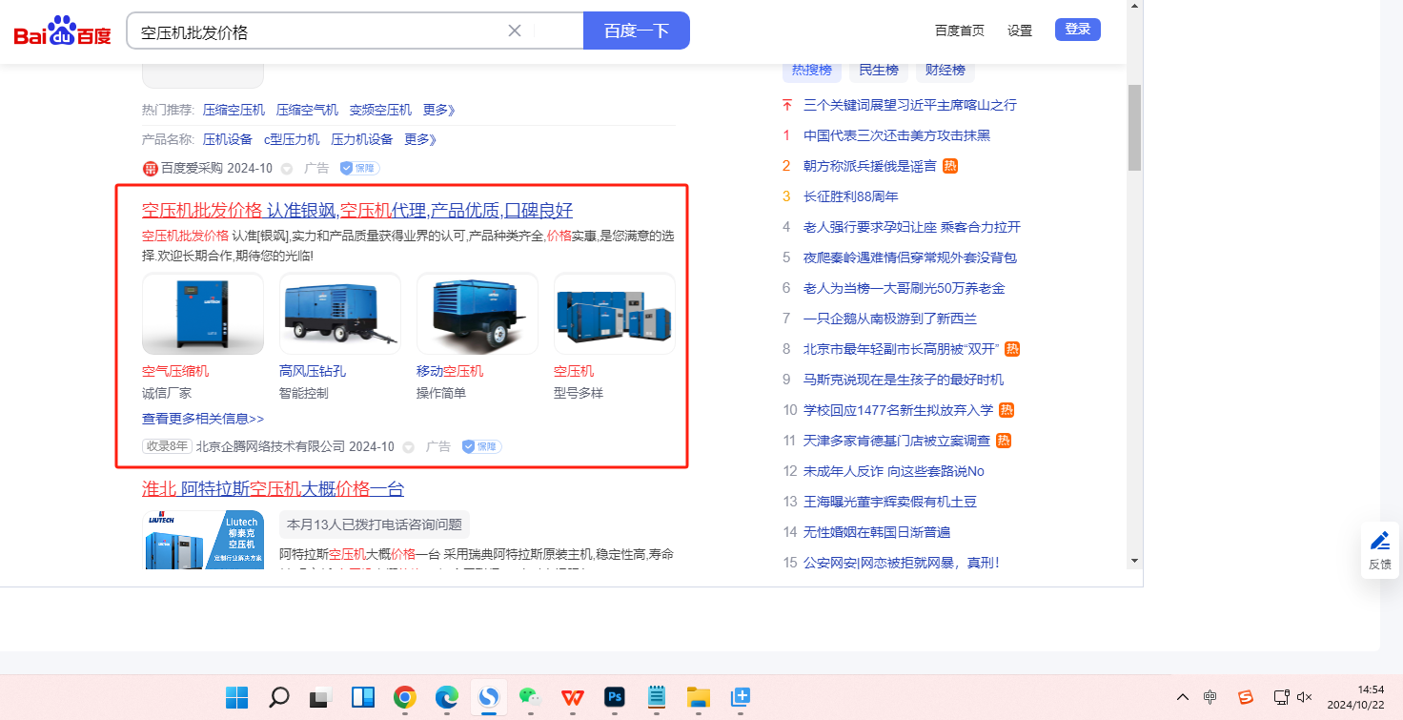The width and height of the screenshot is (1403, 720).
Task: Switch to the 财经榜 tab
Action: (945, 70)
